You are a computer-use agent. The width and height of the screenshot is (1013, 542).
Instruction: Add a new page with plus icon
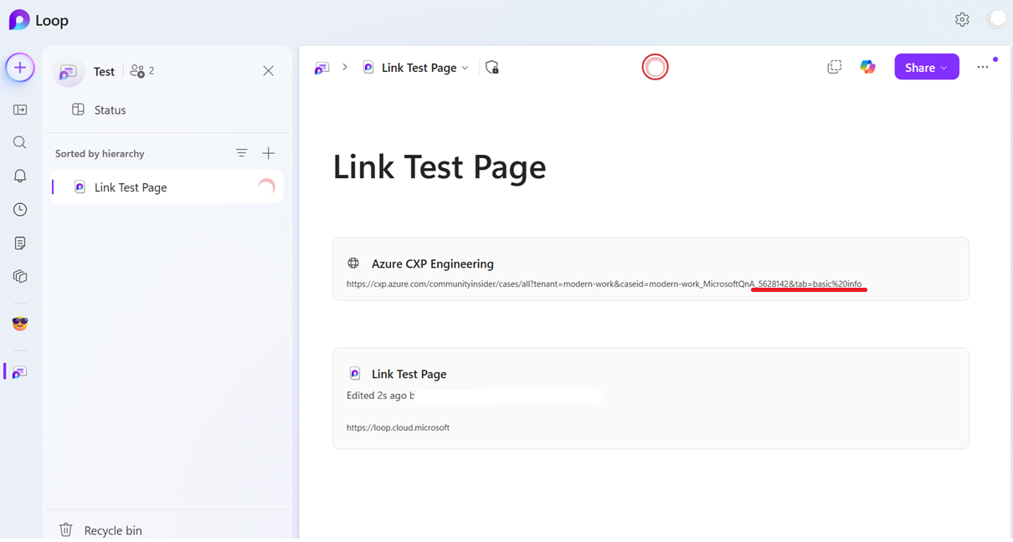pyautogui.click(x=268, y=153)
